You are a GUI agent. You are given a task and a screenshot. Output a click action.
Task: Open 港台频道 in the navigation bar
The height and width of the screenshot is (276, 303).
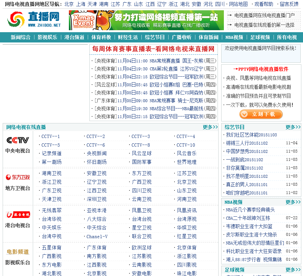tap(74, 37)
